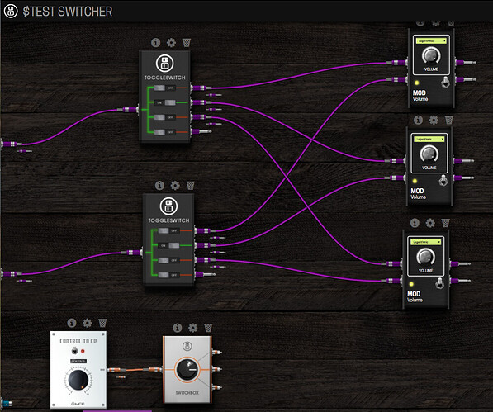
Task: Click the CONTROL label on Control to CV
Action: coord(78,361)
